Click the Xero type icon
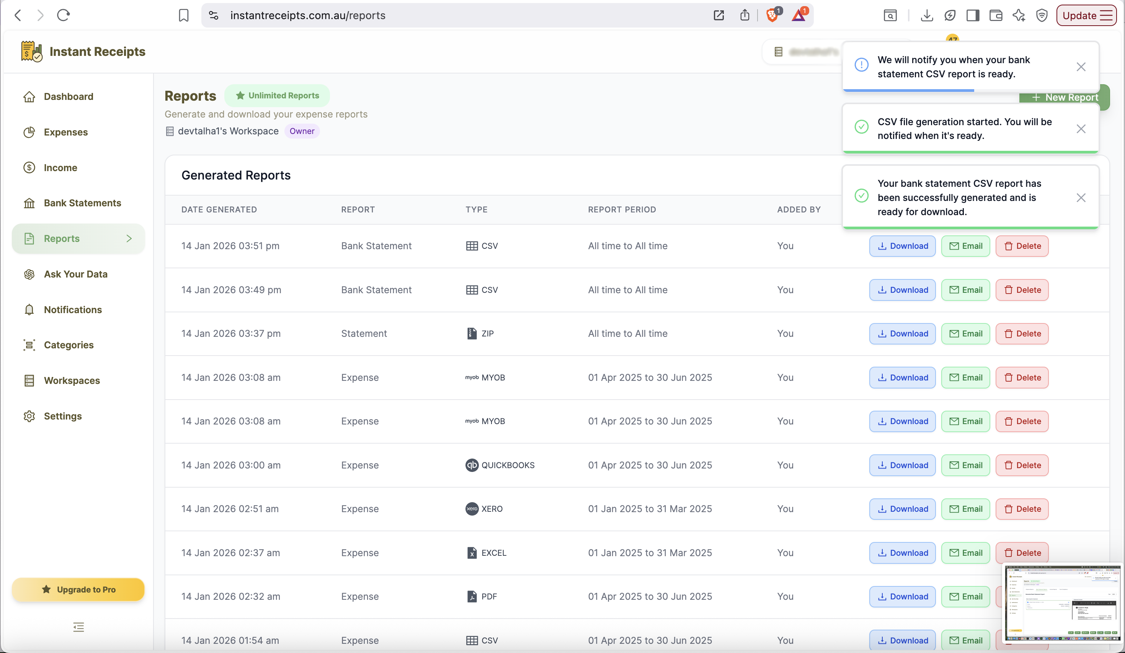1125x653 pixels. pyautogui.click(x=472, y=509)
